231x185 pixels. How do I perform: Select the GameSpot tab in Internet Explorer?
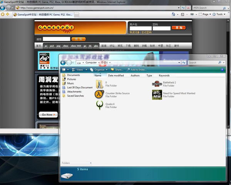[43, 15]
